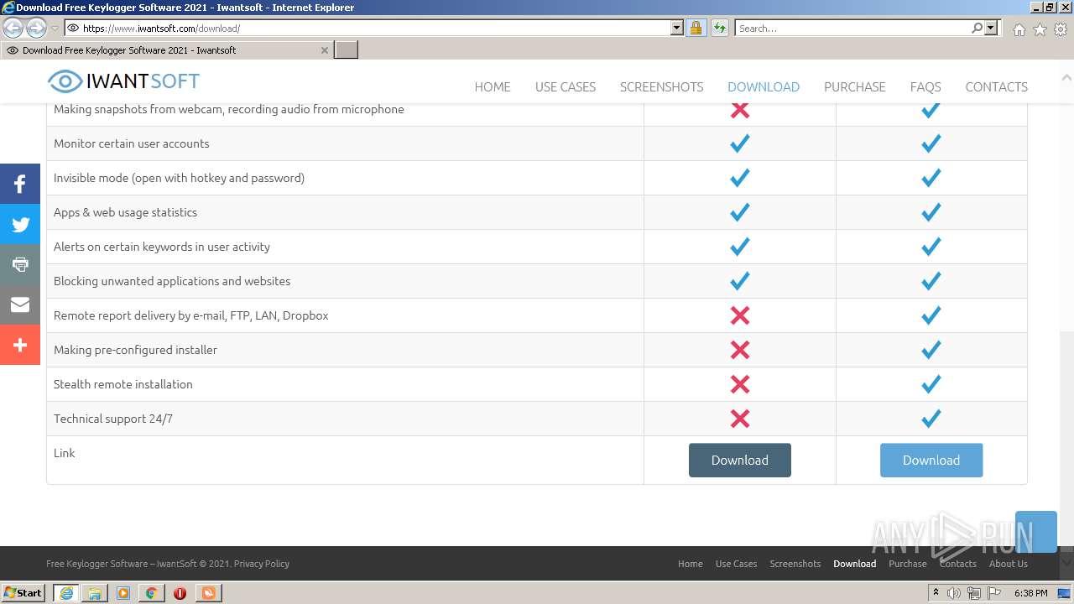
Task: Open the FAQS menu item
Action: (x=925, y=86)
